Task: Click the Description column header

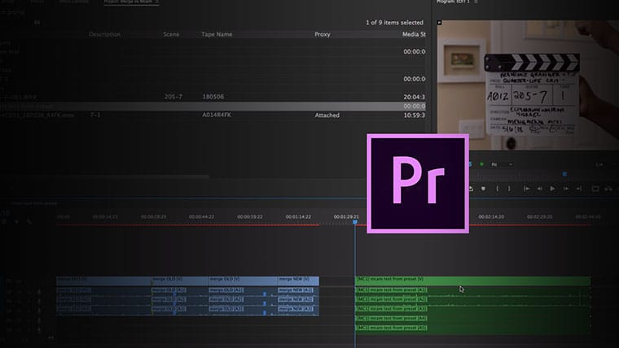Action: pyautogui.click(x=104, y=34)
